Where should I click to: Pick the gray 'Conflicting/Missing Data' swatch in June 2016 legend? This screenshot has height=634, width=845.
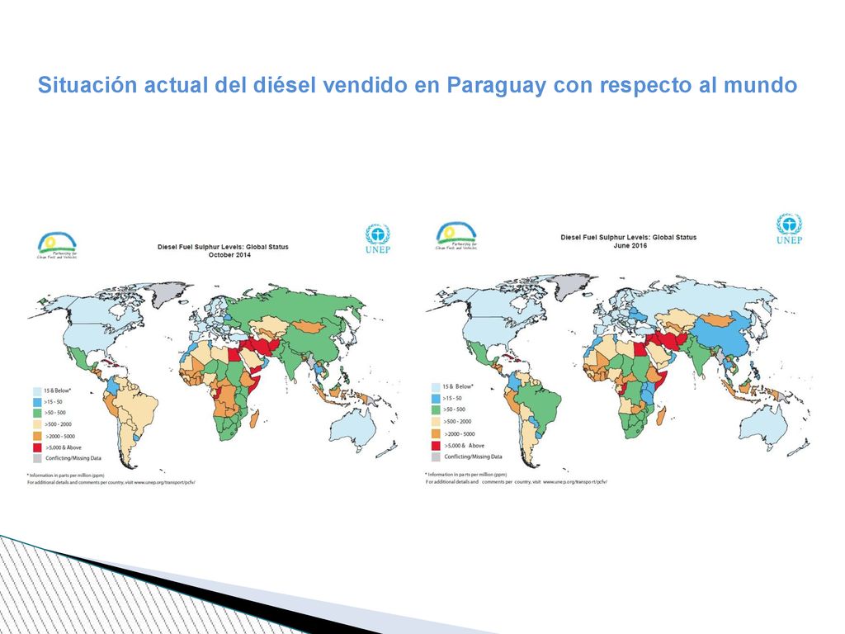[436, 457]
